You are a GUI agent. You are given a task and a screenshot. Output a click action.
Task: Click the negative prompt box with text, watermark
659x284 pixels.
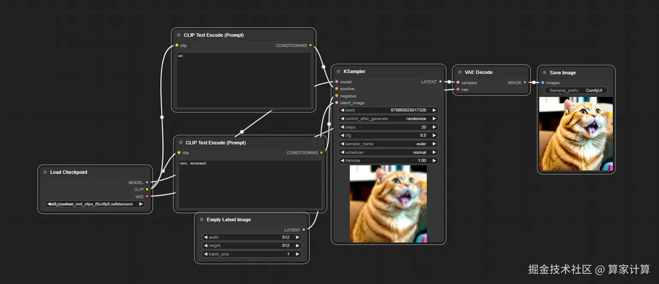coord(250,184)
